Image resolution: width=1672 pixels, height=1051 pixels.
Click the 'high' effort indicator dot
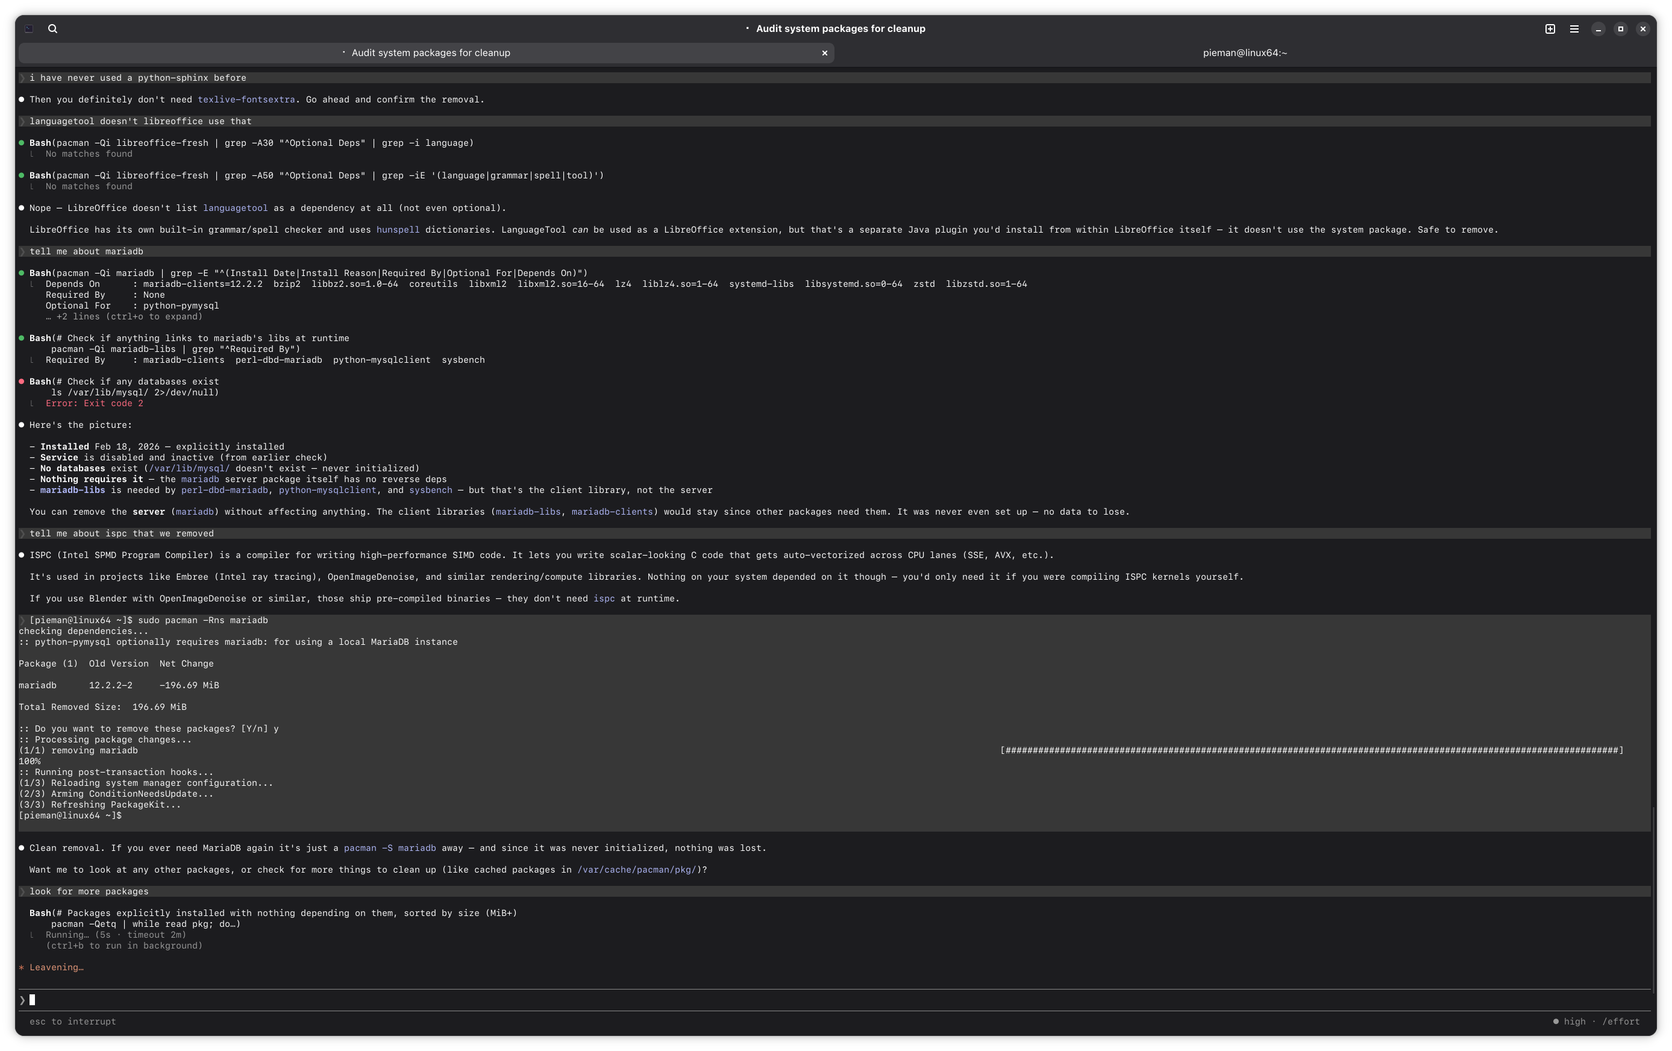click(x=1555, y=1021)
